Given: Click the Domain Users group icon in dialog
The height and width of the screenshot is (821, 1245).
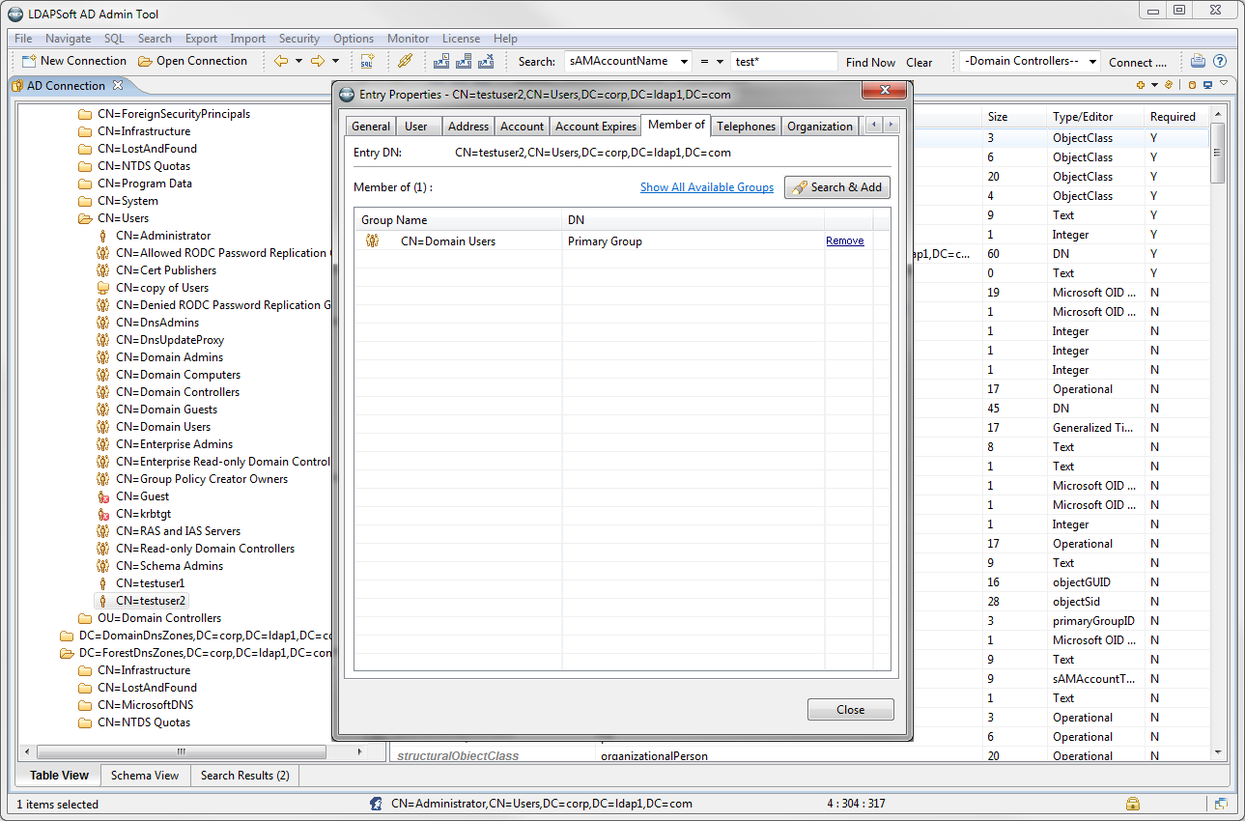Looking at the screenshot, I should pos(372,241).
